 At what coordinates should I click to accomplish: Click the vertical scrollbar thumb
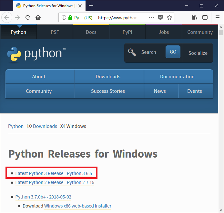pos(221,33)
